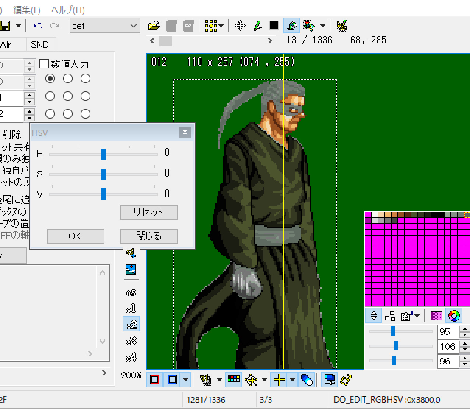Open the dropdown arrow beside the save icon
Screen dimensions: 470x409
(18, 26)
